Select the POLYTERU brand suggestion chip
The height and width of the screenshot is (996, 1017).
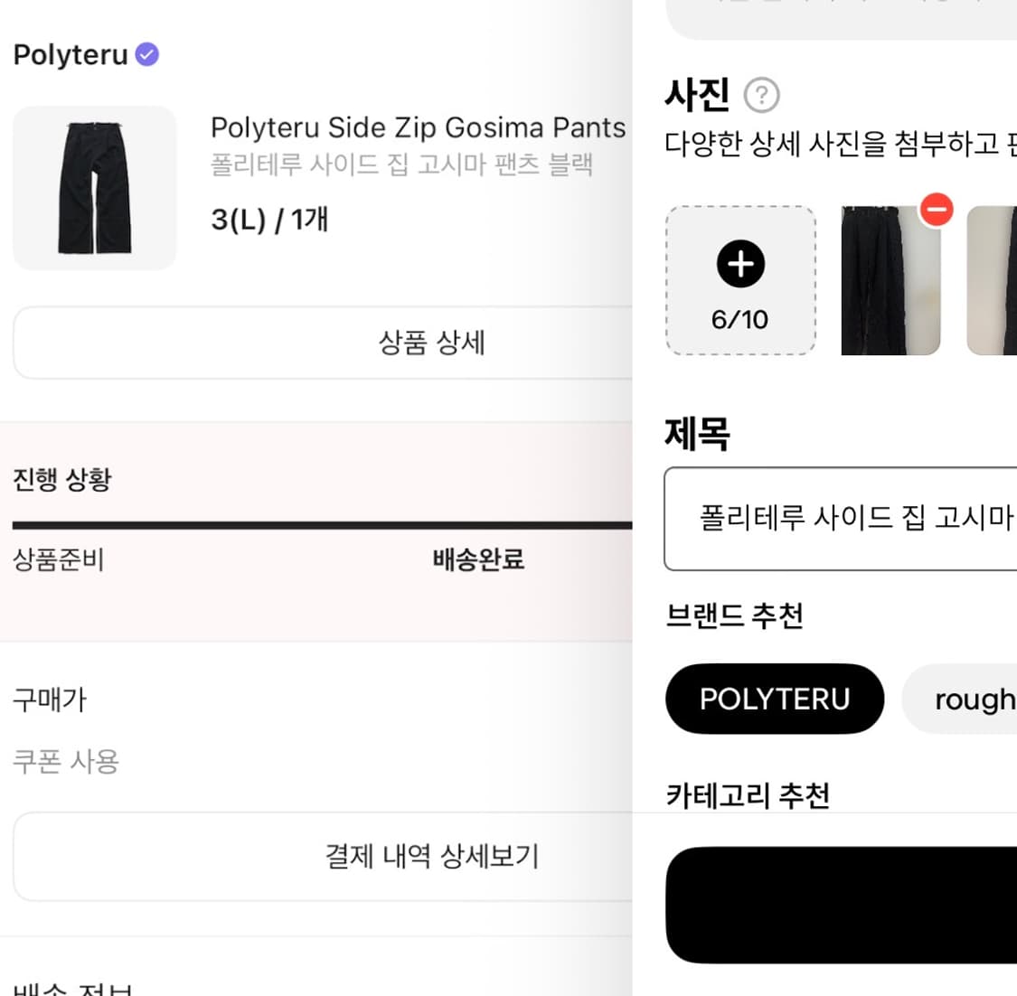point(775,698)
